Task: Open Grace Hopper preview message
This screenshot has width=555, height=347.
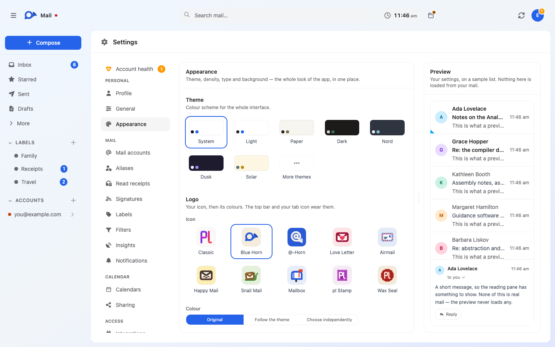Action: pos(482,150)
